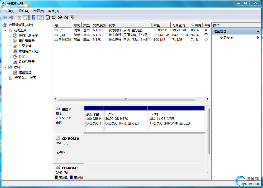Open the 操作(A) menu
Screen dimensions: 263x188
tap(24, 11)
